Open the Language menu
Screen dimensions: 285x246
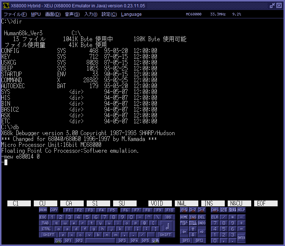[131, 14]
